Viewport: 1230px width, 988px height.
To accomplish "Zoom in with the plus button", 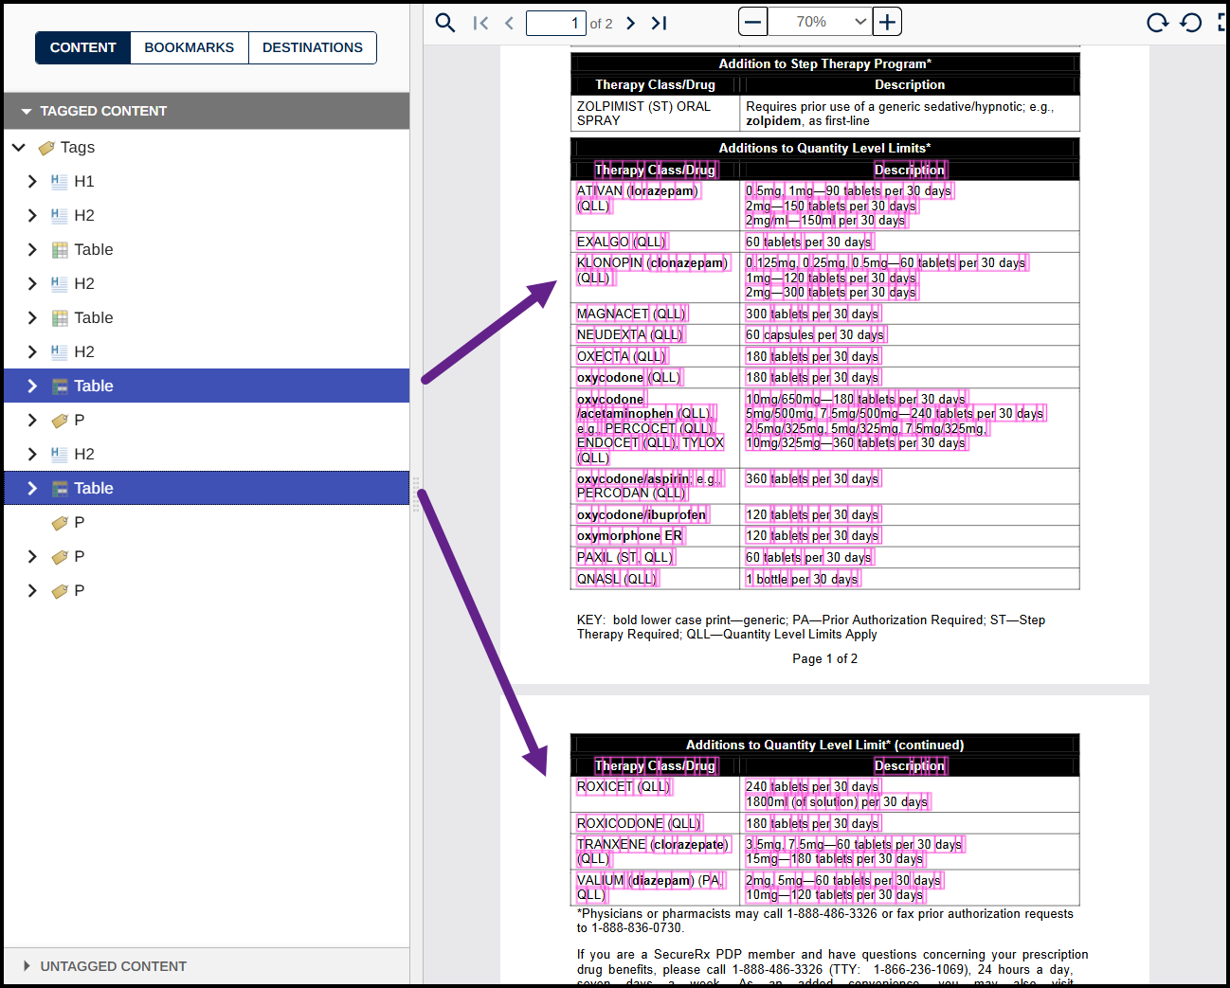I will [x=887, y=22].
